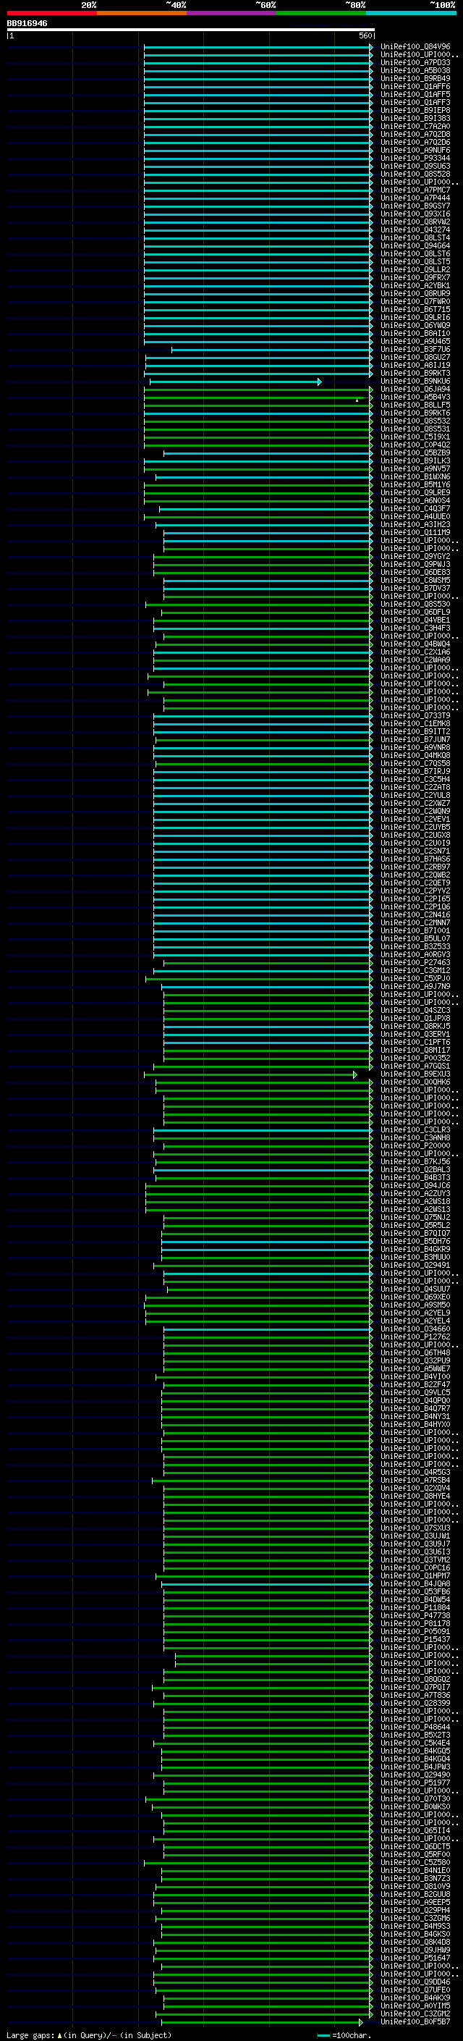Open hit UniRef100_P93344

[x=415, y=158]
